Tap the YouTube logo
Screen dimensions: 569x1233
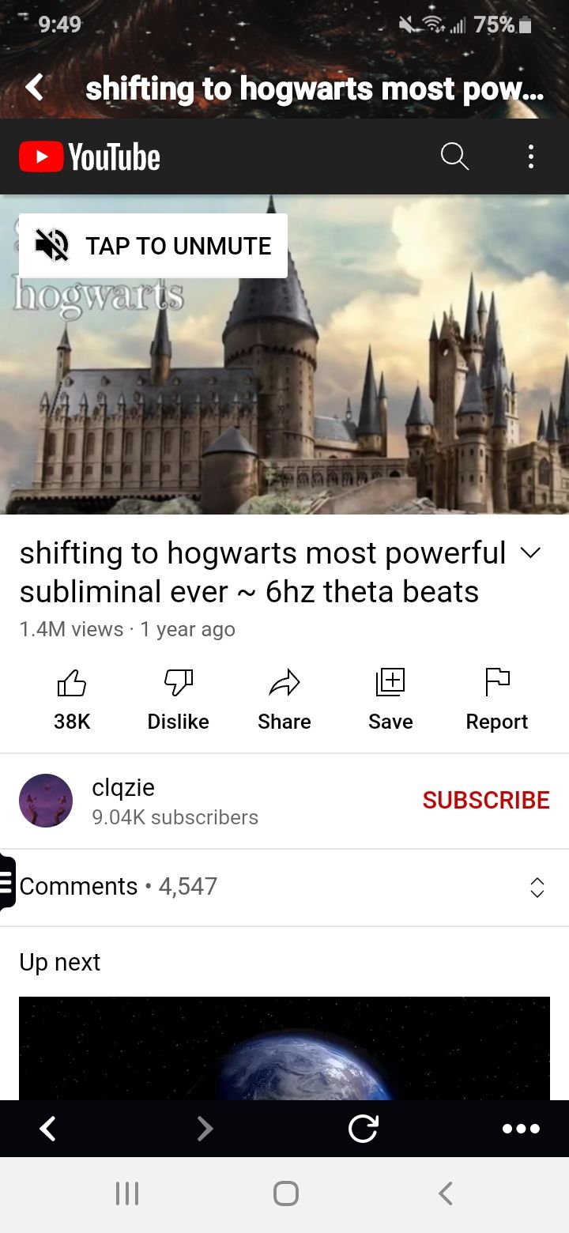click(x=90, y=157)
